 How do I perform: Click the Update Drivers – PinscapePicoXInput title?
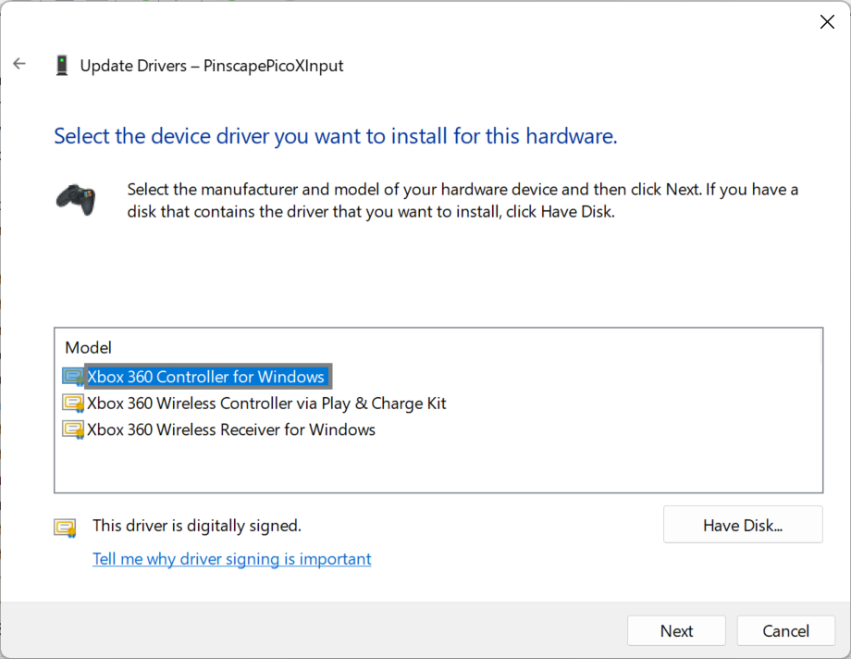[212, 66]
